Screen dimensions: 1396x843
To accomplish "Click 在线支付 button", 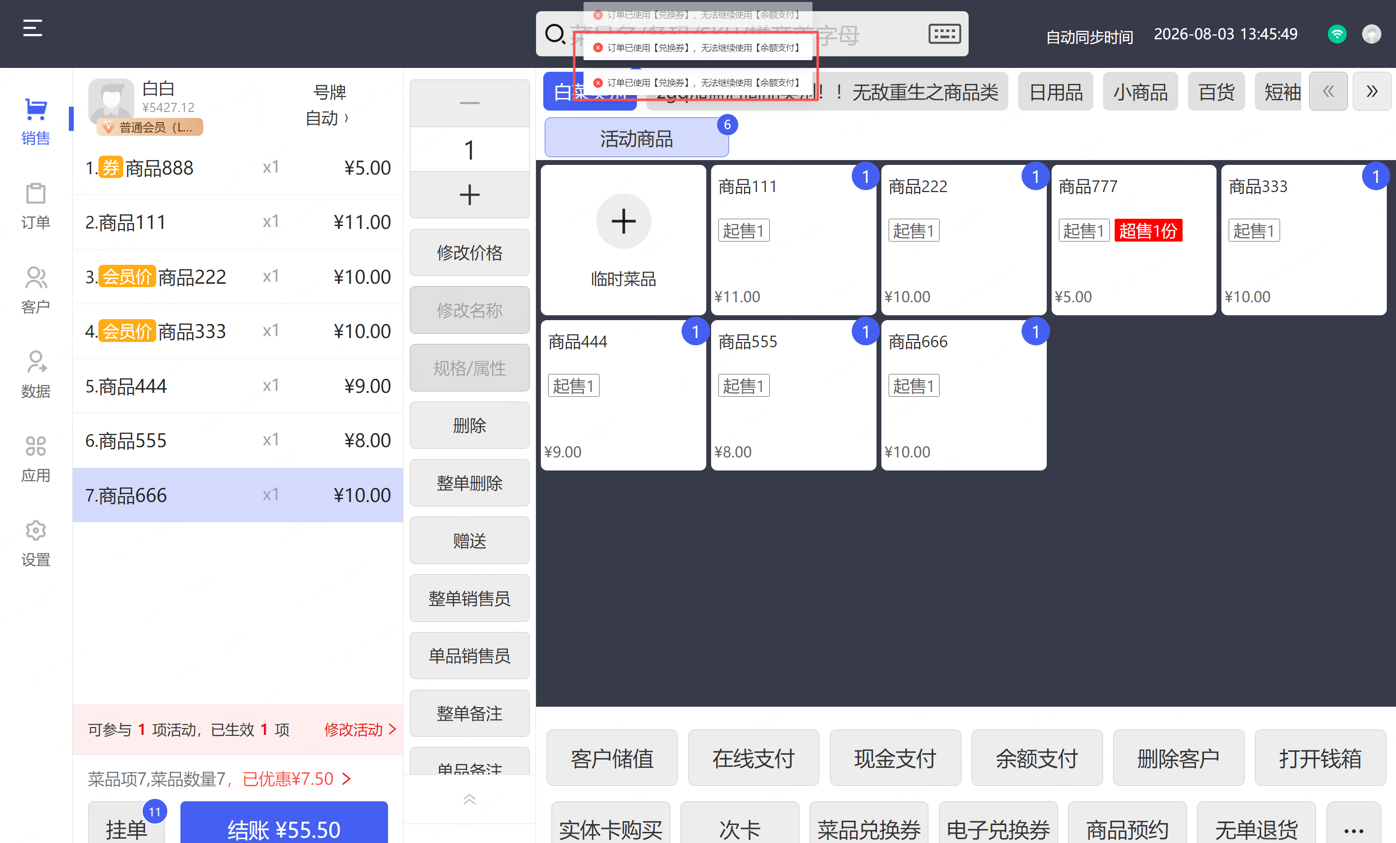I will click(753, 758).
